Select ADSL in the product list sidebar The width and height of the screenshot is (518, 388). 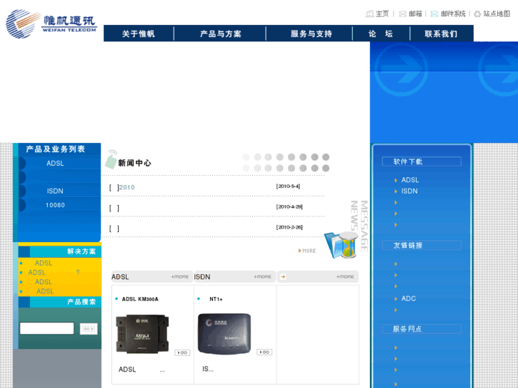tap(55, 163)
